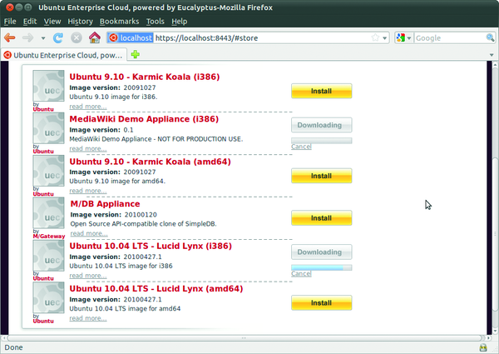Viewport: 499px width, 354px height.
Task: Install the M/DB Appliance
Action: [321, 218]
